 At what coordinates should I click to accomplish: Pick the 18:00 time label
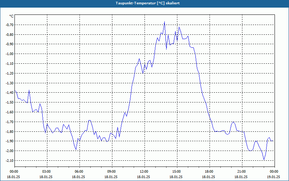click(x=210, y=172)
